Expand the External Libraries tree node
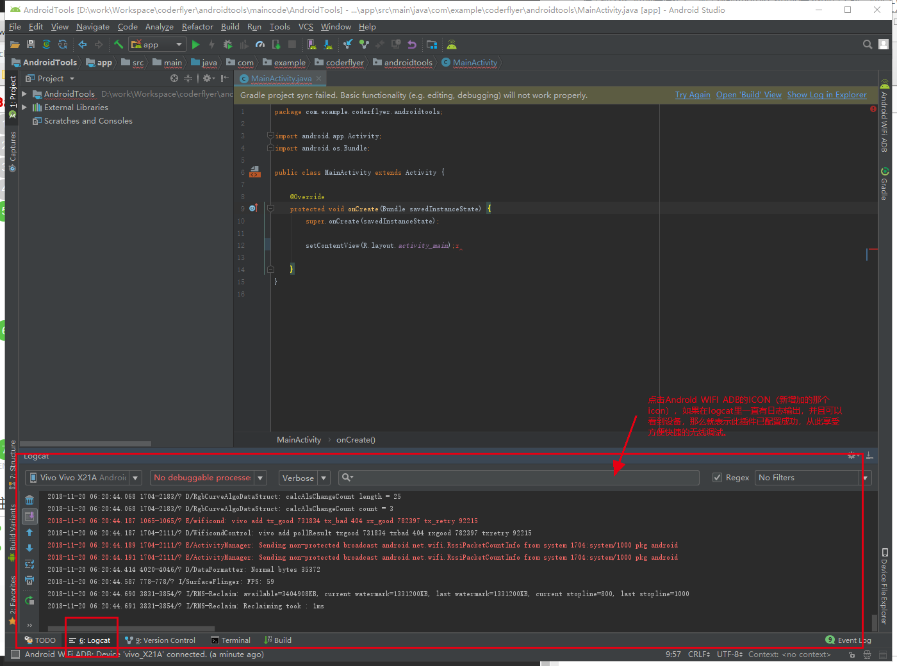Image resolution: width=897 pixels, height=666 pixels. [24, 107]
